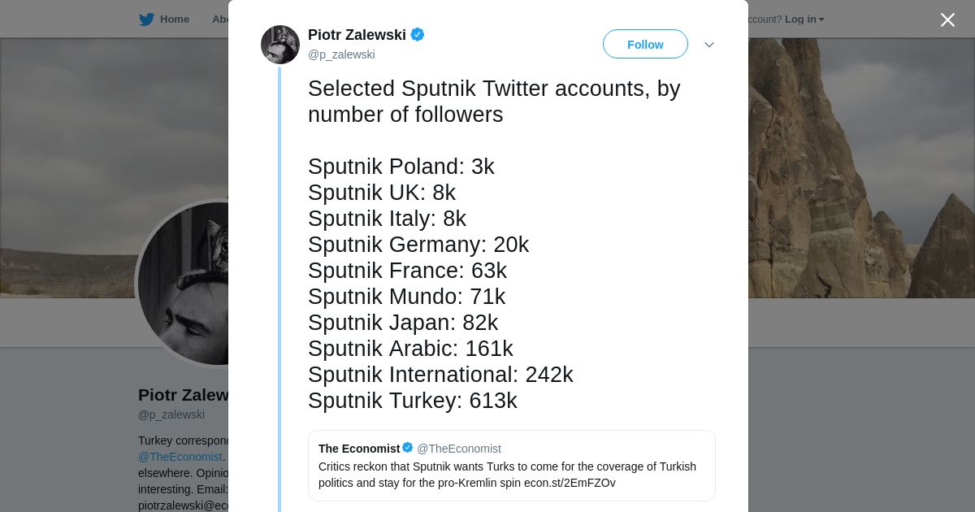
Task: Open the About menu item
Action: [x=220, y=19]
